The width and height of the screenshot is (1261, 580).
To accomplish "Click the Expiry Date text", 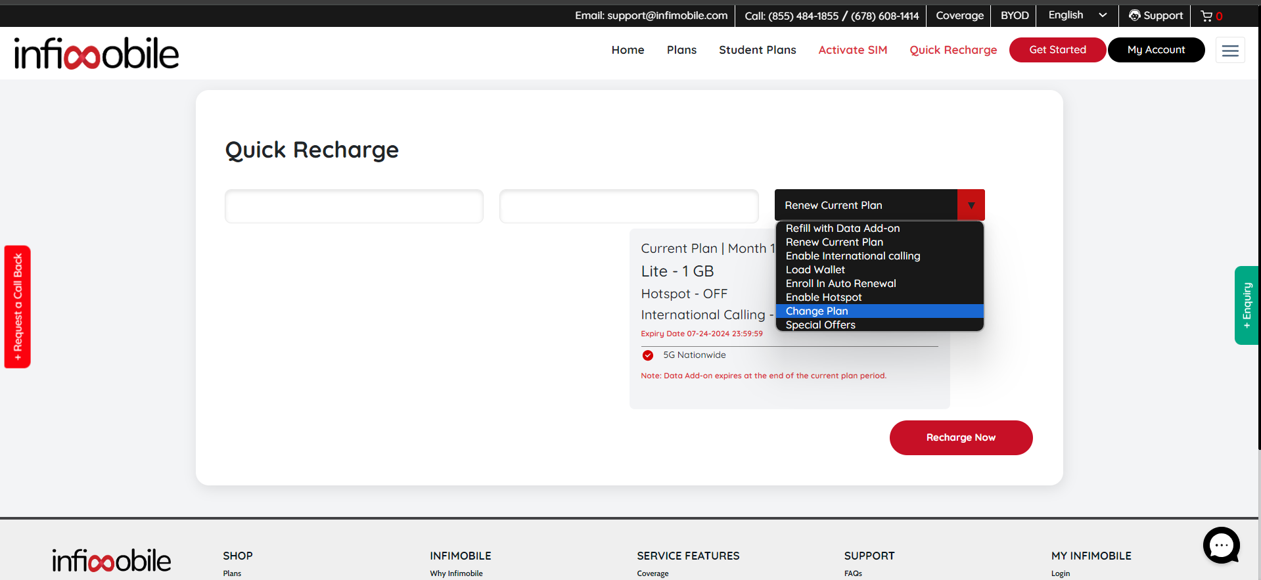I will pos(702,334).
